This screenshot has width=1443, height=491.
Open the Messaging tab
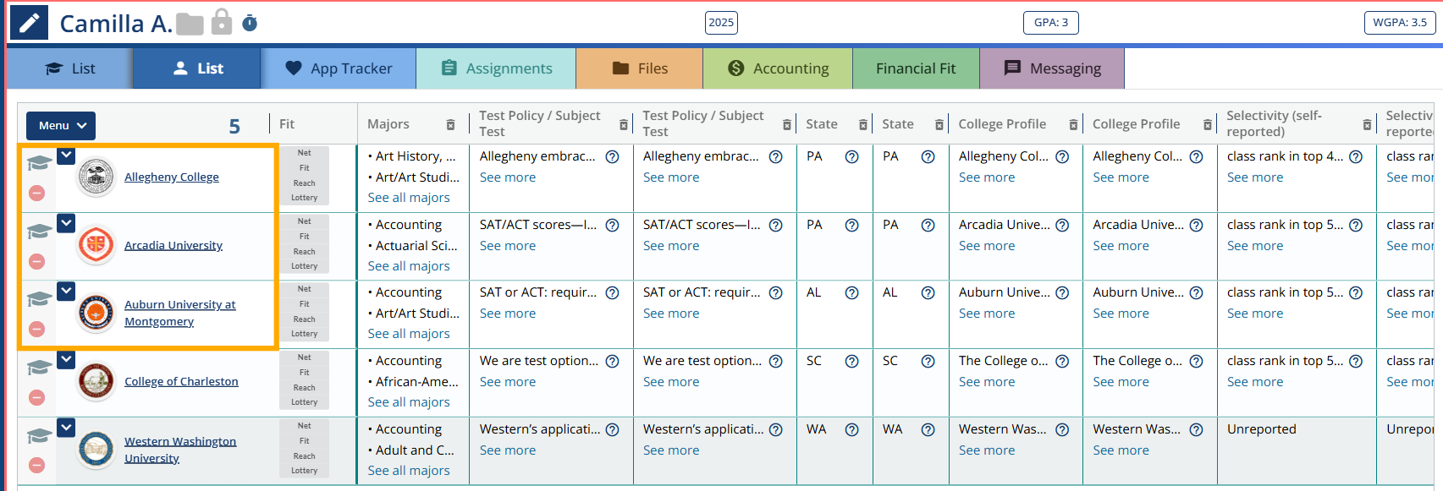pos(1052,68)
